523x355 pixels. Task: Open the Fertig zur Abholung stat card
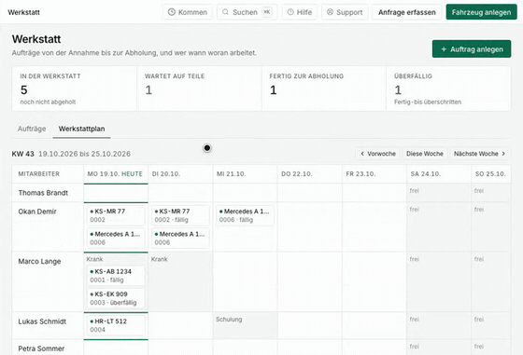coord(324,89)
